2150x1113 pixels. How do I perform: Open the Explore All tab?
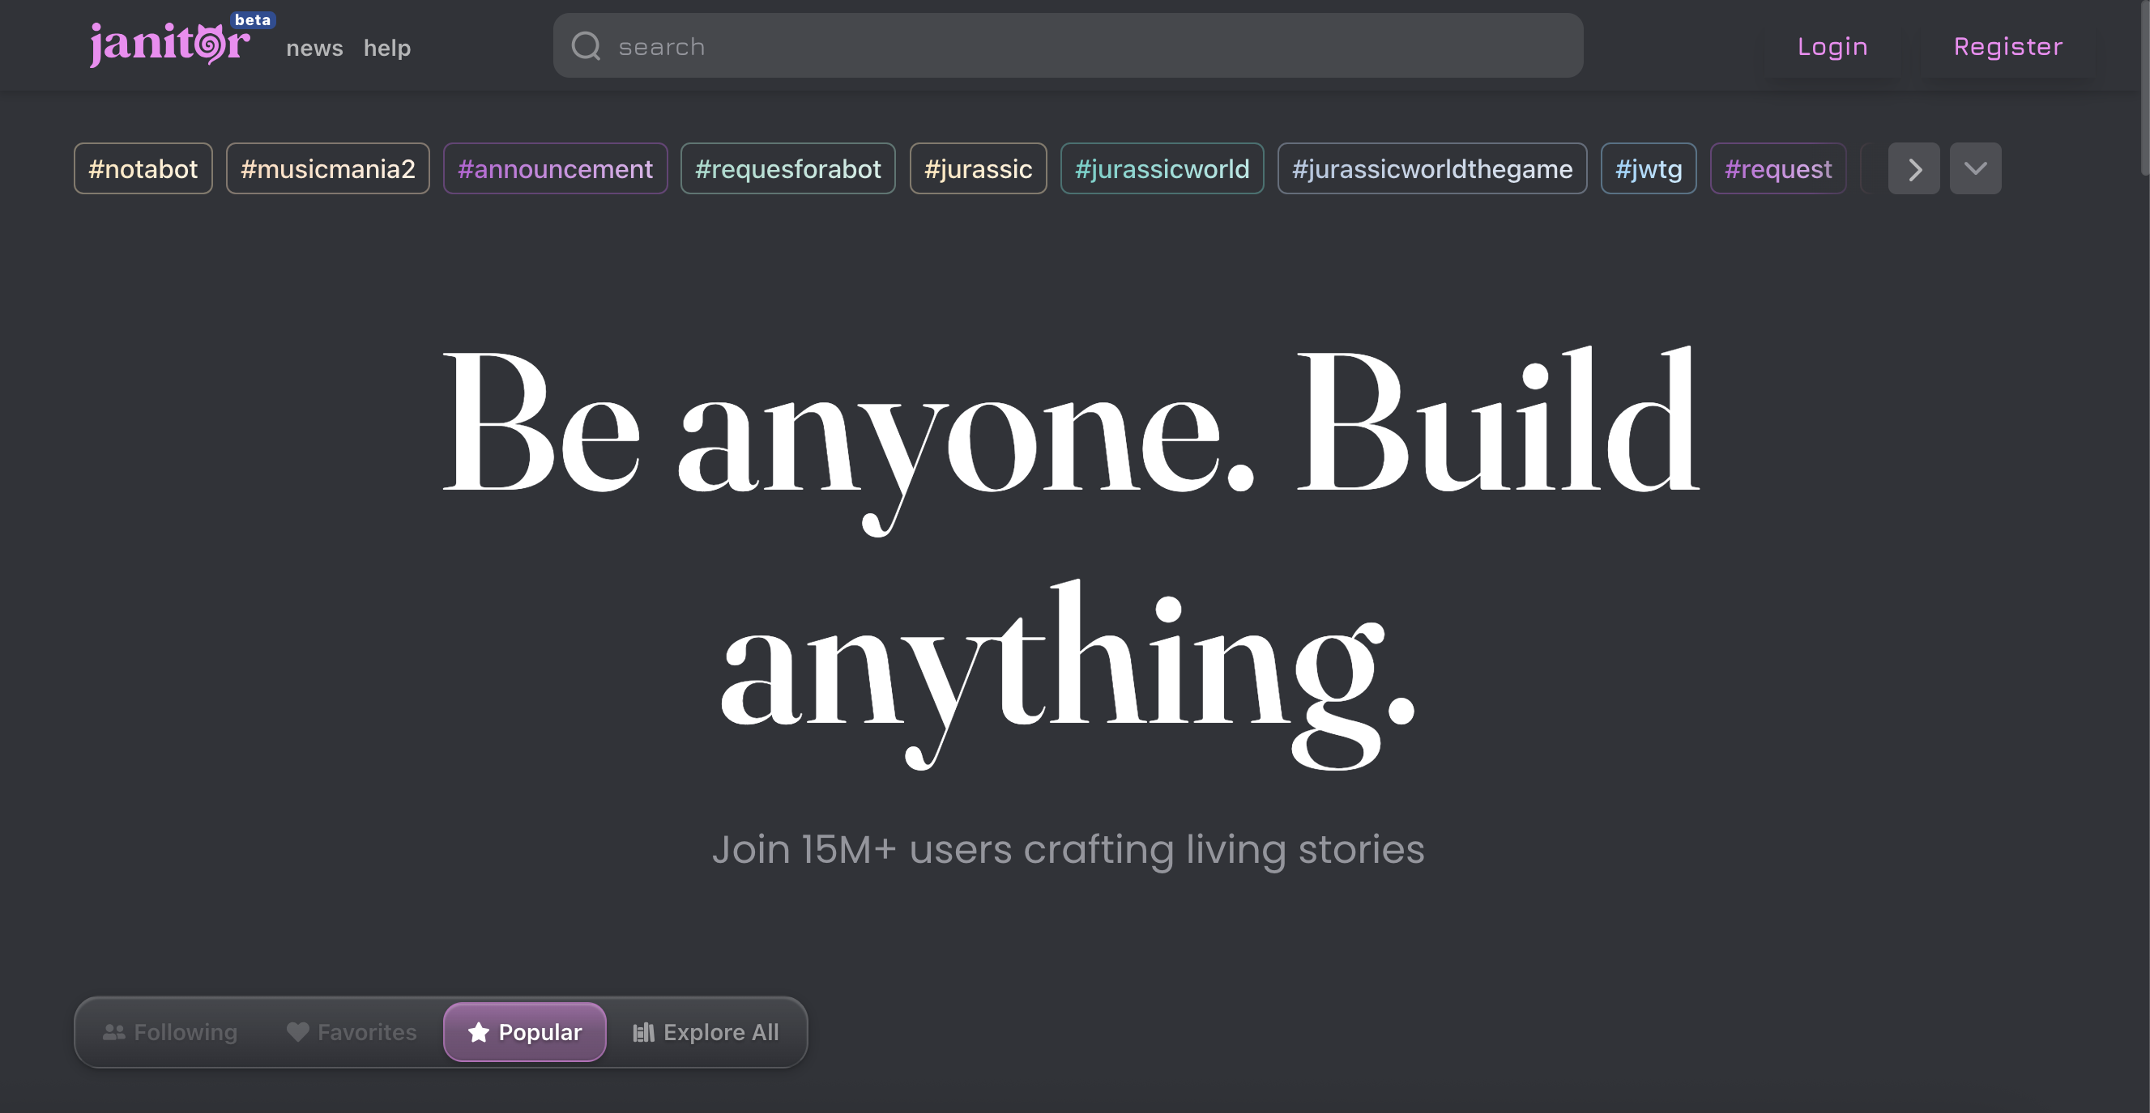pos(706,1032)
